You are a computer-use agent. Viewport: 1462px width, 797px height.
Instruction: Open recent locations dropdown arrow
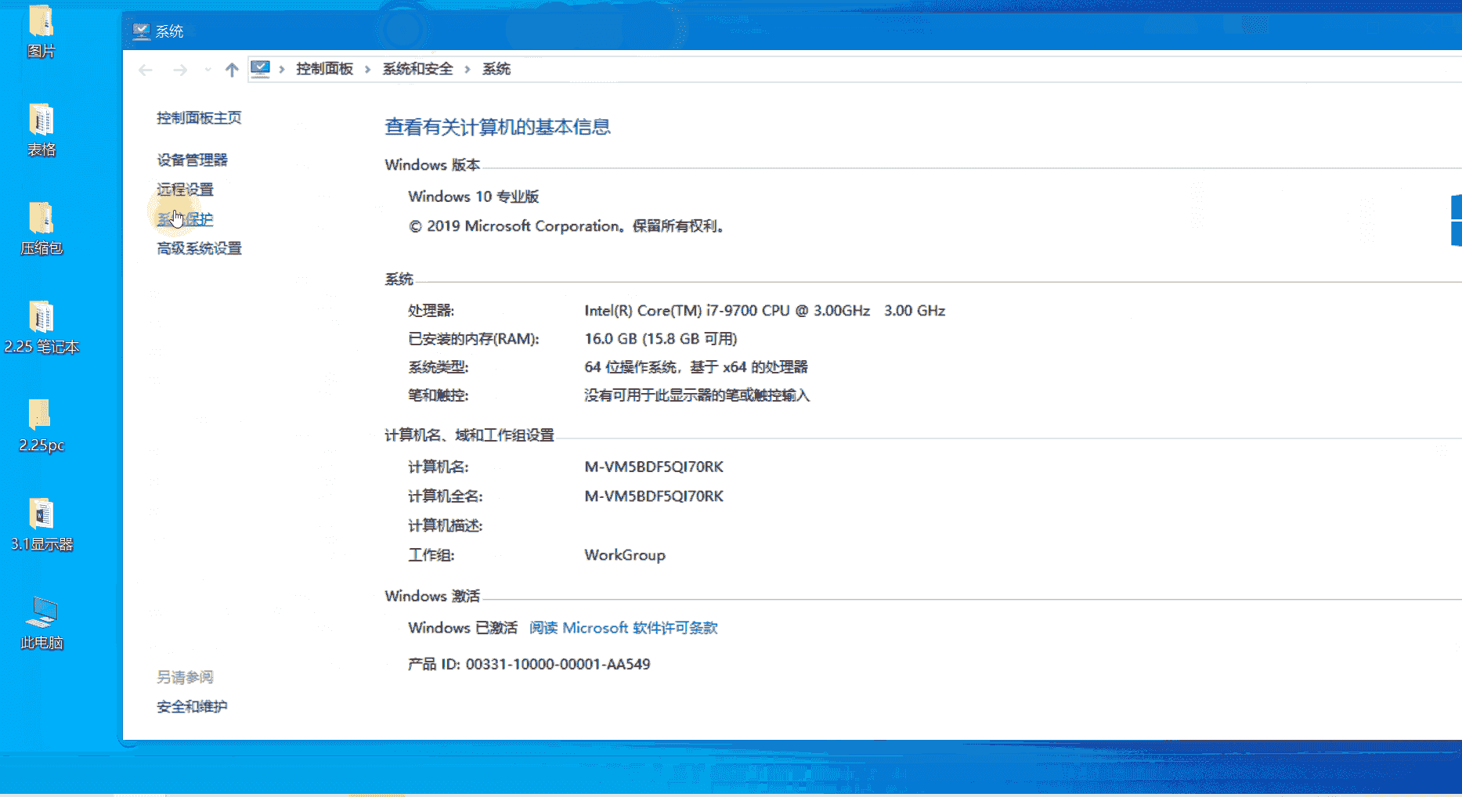208,70
